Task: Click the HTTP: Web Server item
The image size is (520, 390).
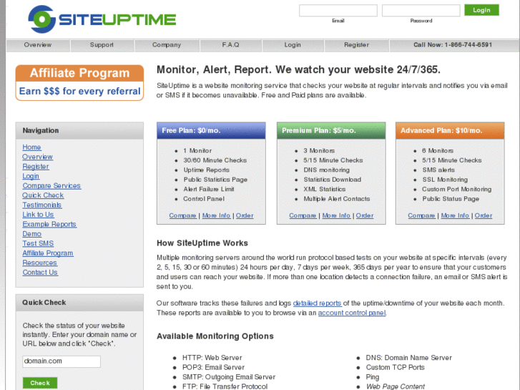Action: tap(212, 358)
